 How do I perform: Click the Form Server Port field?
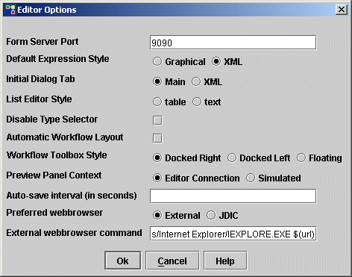coord(233,43)
